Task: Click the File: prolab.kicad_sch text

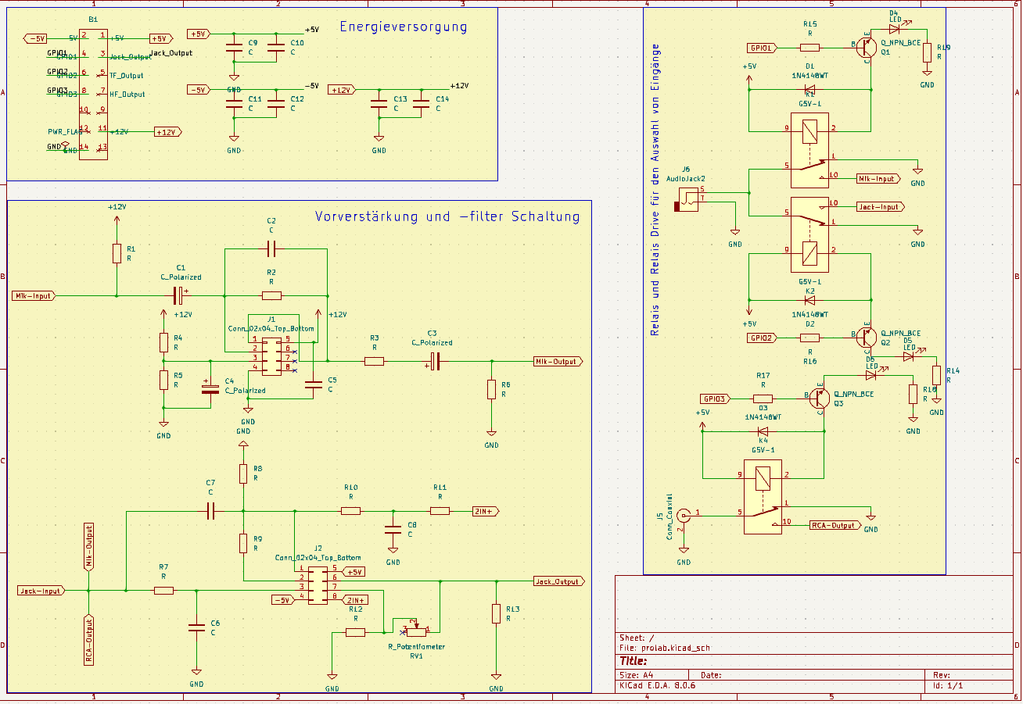Action: click(x=664, y=648)
